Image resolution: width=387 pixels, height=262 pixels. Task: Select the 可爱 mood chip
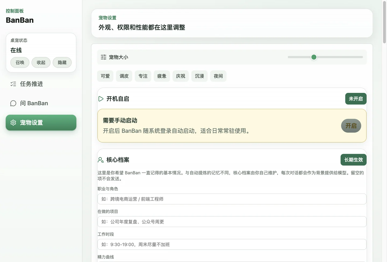(105, 76)
